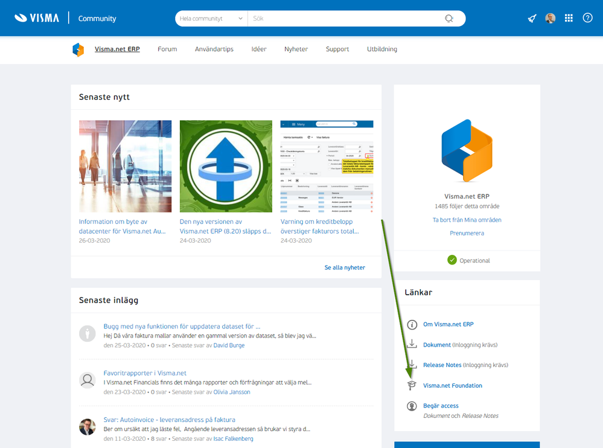The width and height of the screenshot is (603, 448).
Task: Click the help question mark icon
Action: click(587, 18)
